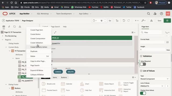
Task: Click the search magnifier in header
Action: click(x=149, y=14)
